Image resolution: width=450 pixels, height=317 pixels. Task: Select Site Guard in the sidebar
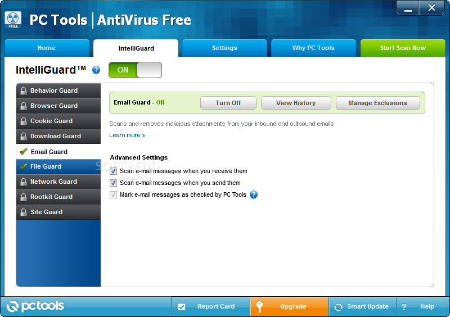58,212
